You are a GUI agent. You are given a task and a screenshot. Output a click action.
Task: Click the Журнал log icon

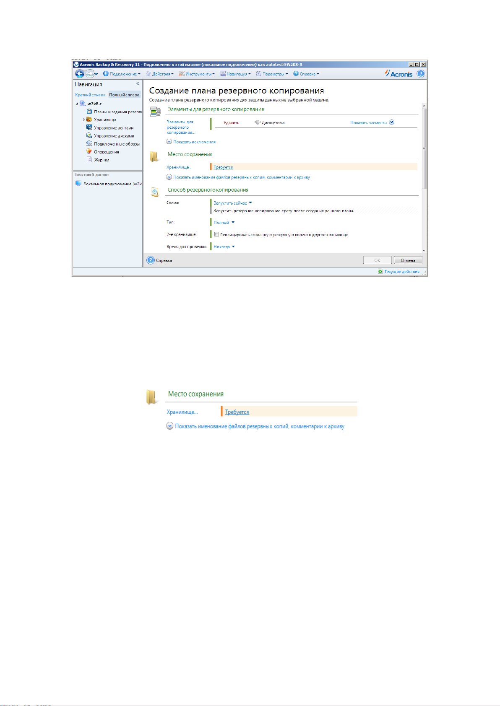(89, 159)
